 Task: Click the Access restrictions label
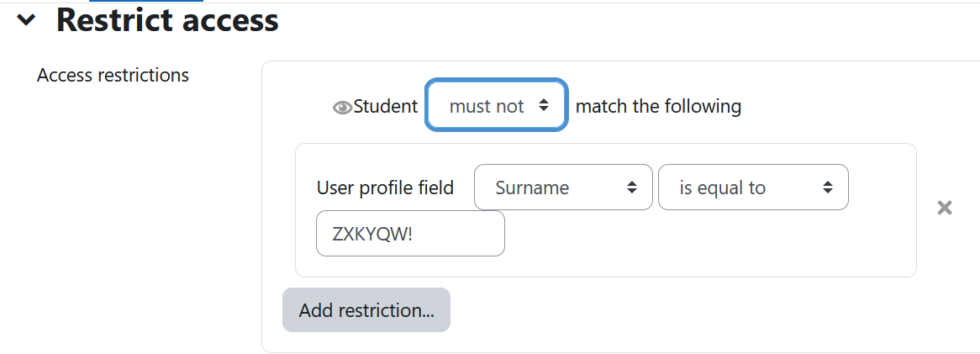(x=113, y=75)
